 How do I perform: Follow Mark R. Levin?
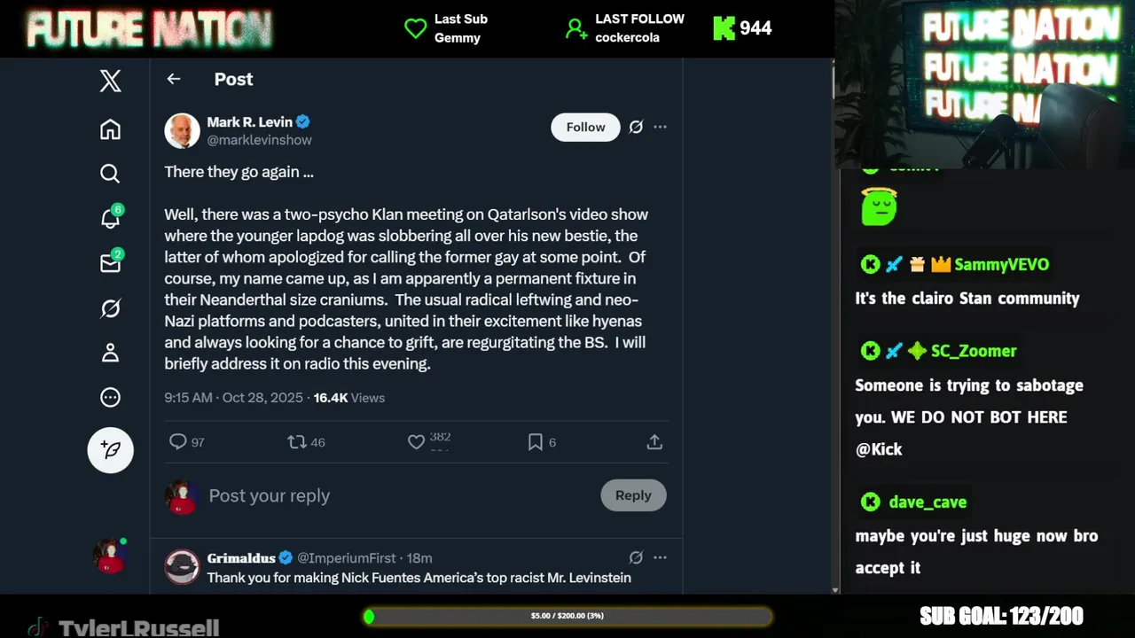pyautogui.click(x=585, y=127)
